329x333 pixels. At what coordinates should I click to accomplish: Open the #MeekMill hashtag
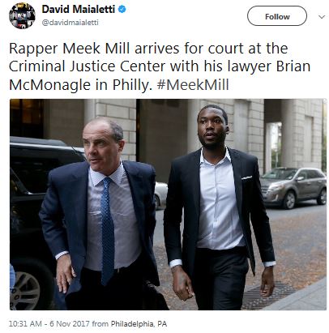pos(193,85)
